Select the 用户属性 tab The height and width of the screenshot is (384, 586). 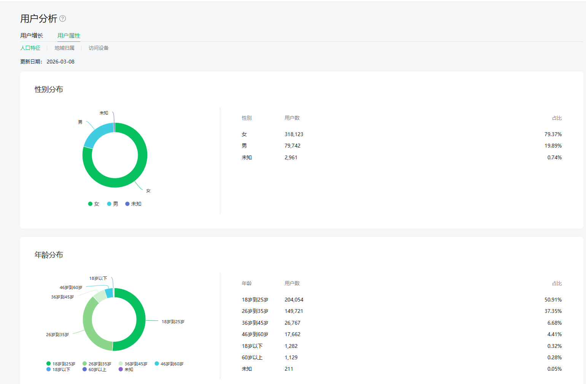pyautogui.click(x=69, y=36)
